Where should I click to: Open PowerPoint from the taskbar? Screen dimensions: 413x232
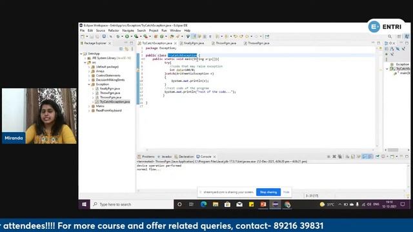[263, 204]
